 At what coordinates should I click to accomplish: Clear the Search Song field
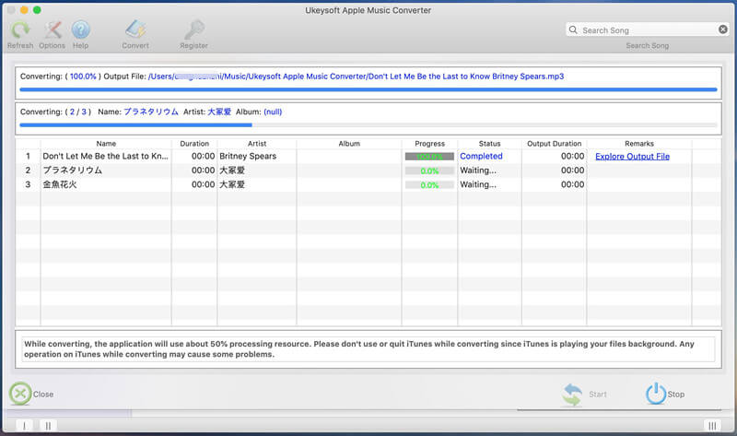point(723,29)
